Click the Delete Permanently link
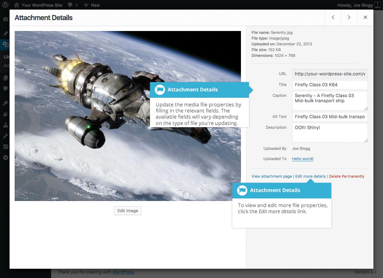 click(x=347, y=176)
